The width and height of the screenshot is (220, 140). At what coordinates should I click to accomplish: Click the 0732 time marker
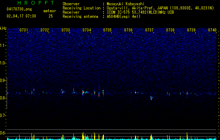45,30
